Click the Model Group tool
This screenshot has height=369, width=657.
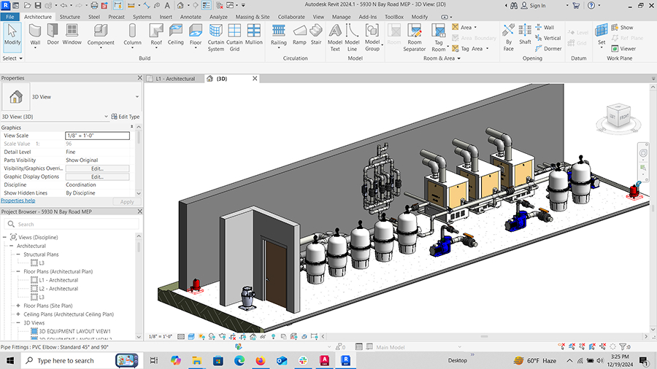372,38
